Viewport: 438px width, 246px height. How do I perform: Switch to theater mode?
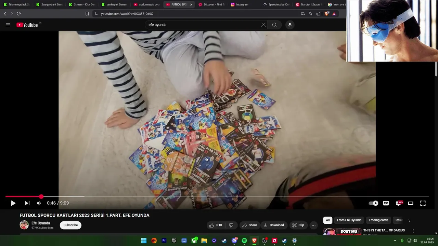411,203
